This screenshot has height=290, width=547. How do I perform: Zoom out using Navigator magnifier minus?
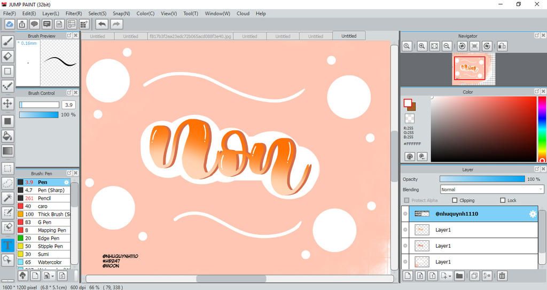(x=447, y=46)
